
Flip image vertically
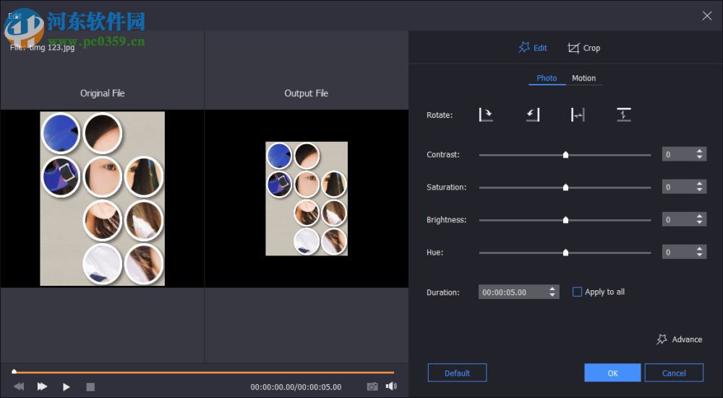pyautogui.click(x=623, y=114)
